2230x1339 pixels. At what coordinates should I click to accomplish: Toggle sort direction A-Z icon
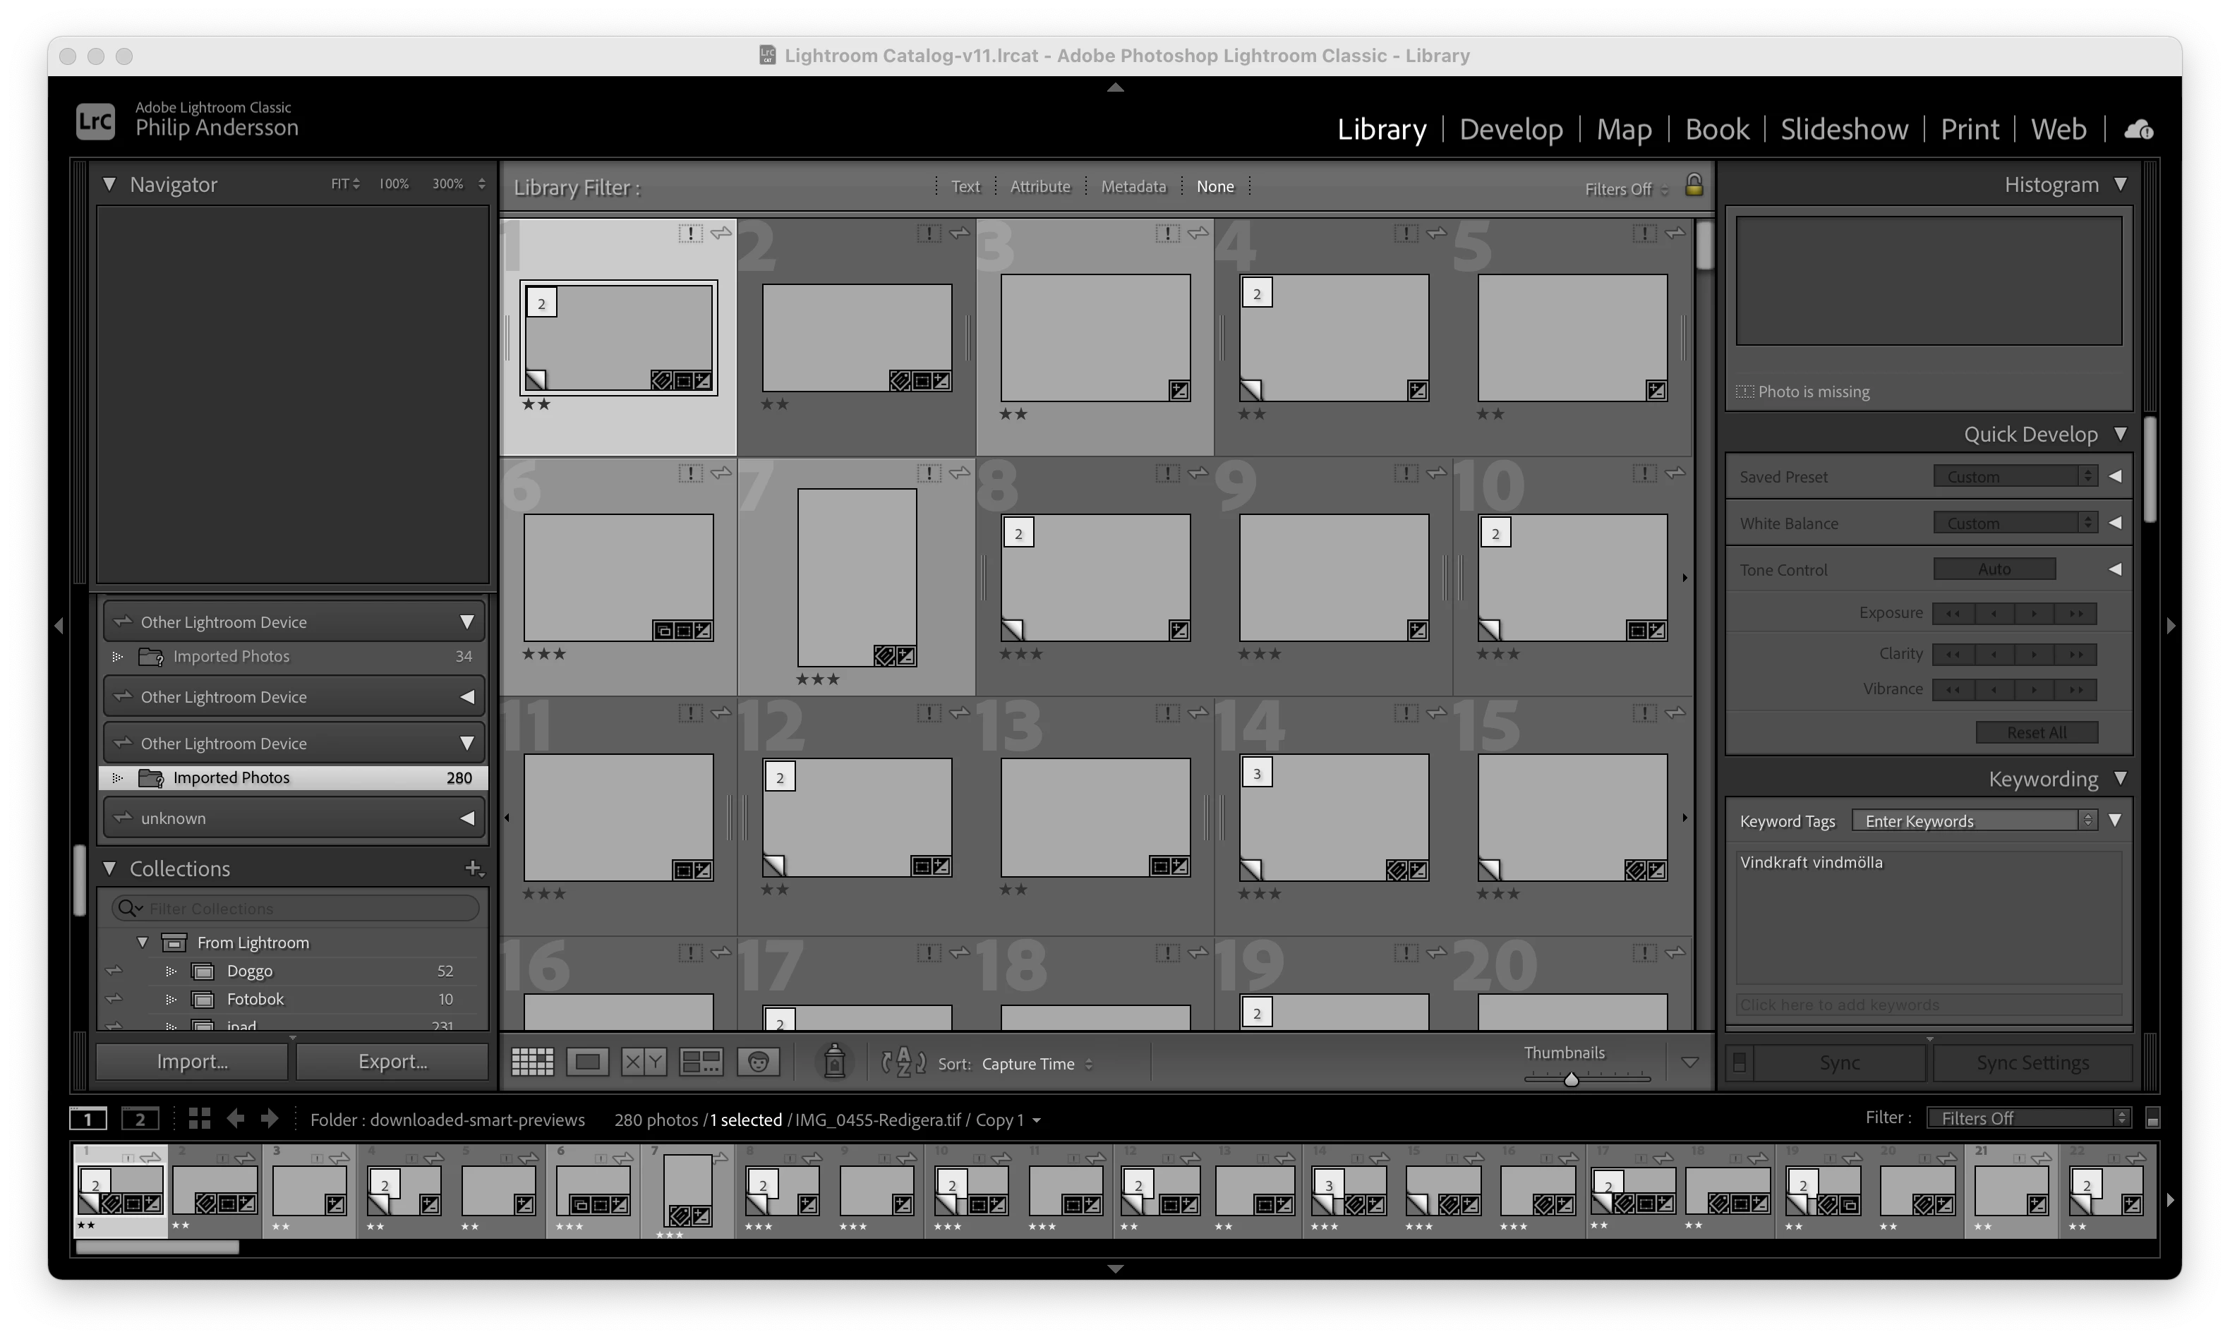coord(903,1063)
